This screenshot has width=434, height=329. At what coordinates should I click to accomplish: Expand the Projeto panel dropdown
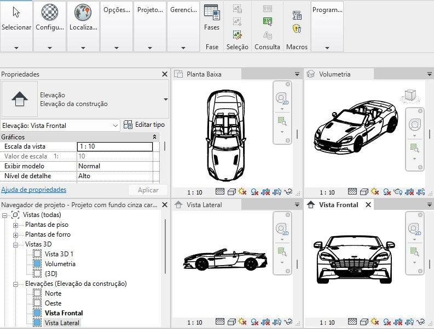coord(150,48)
